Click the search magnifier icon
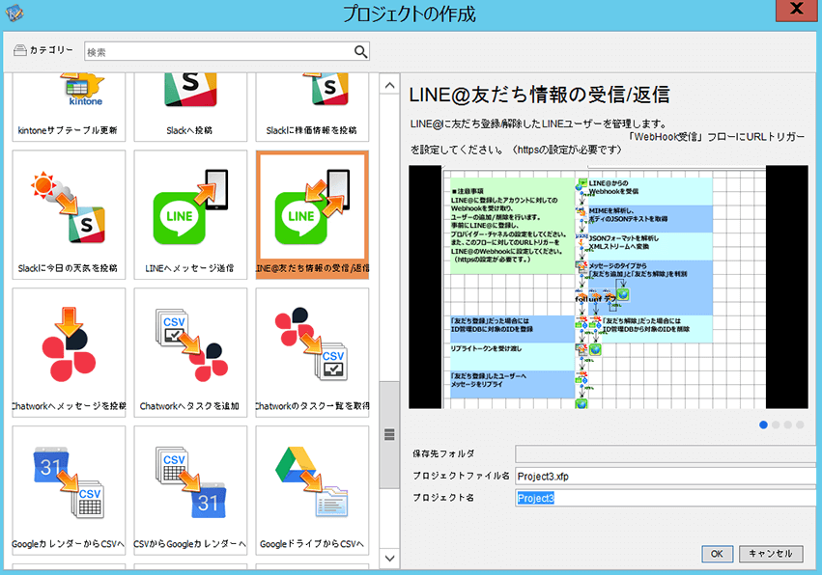The image size is (822, 575). 360,51
